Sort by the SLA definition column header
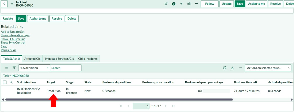This screenshot has height=112, width=294. pyautogui.click(x=26, y=82)
